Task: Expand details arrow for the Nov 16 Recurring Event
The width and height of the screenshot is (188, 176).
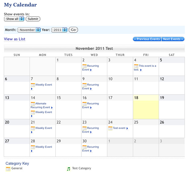Action: coord(91,107)
